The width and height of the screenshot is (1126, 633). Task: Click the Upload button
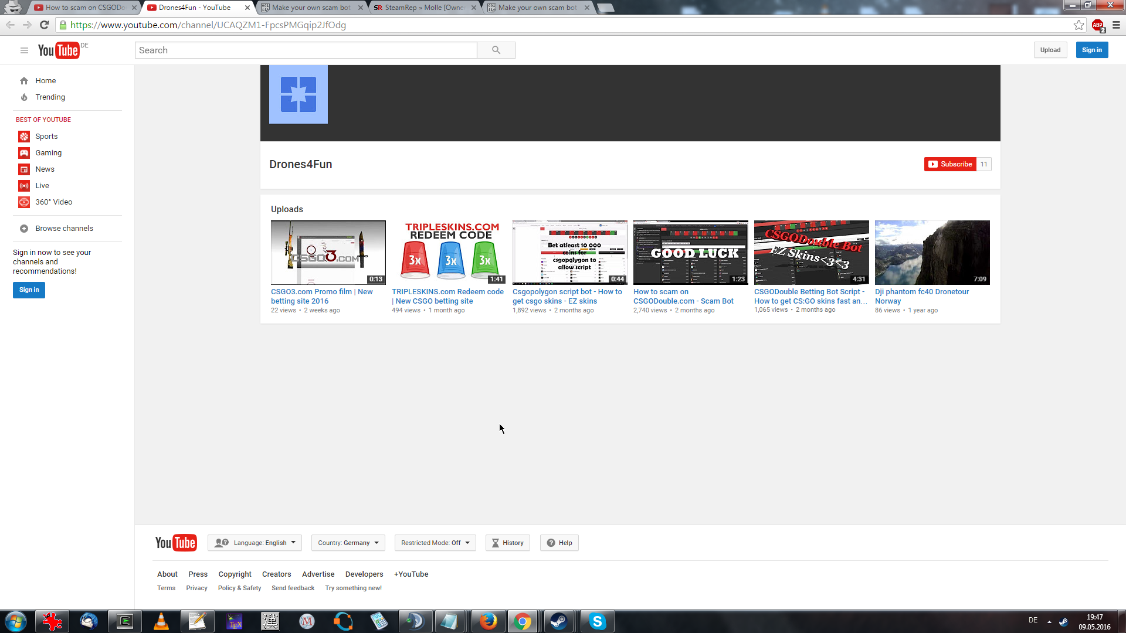pos(1050,50)
